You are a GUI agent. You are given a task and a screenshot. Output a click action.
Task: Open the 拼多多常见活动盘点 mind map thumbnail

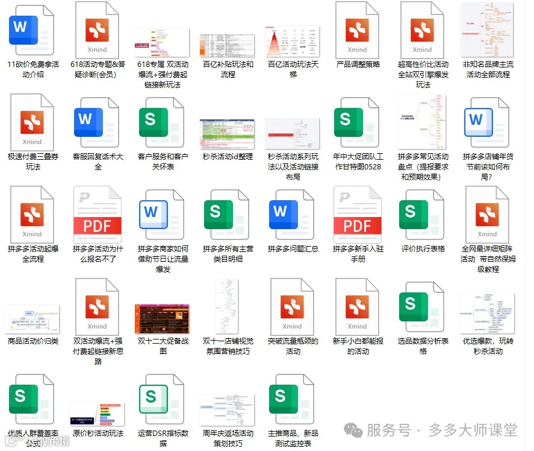422,122
